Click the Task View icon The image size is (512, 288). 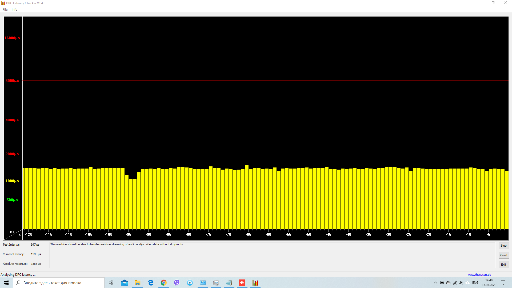(111, 283)
